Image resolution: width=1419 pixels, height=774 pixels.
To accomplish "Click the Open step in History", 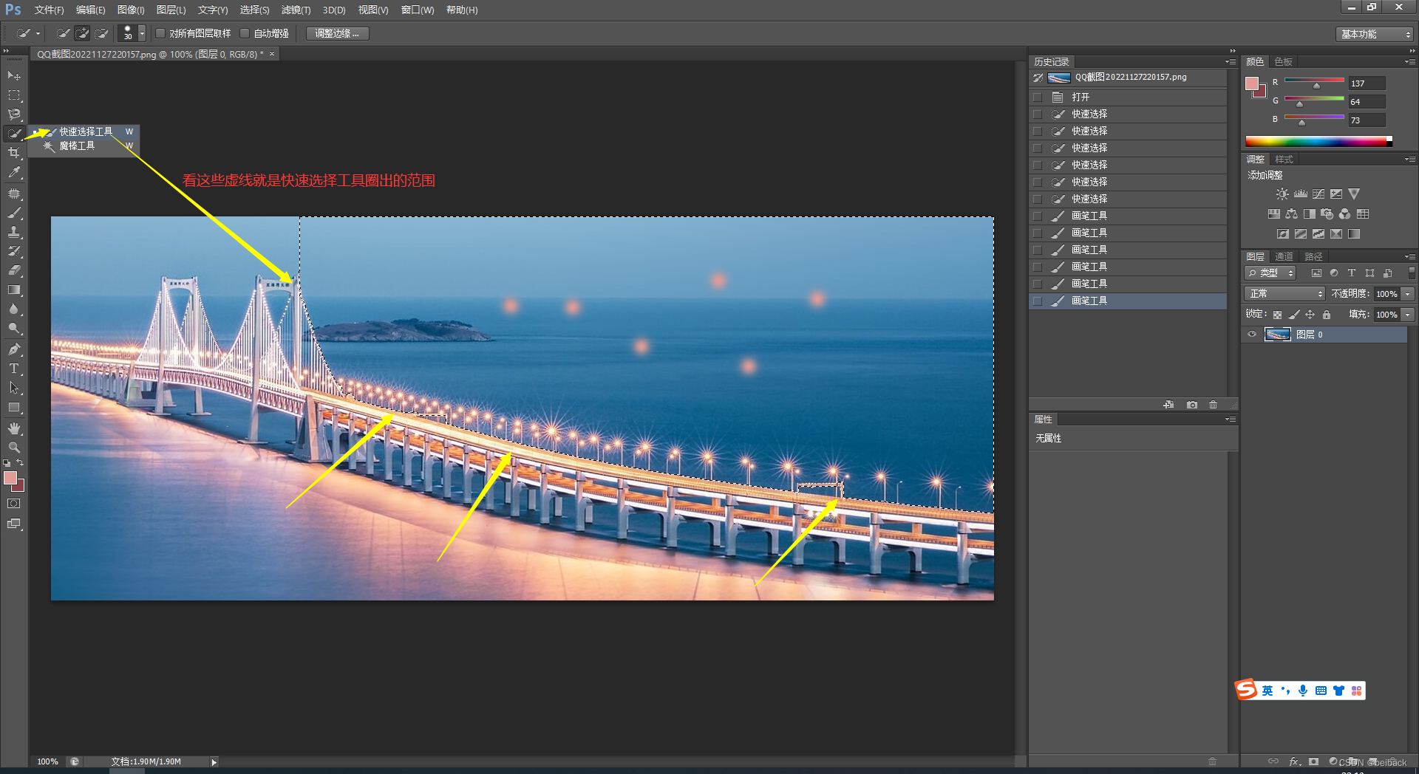I will pos(1081,97).
